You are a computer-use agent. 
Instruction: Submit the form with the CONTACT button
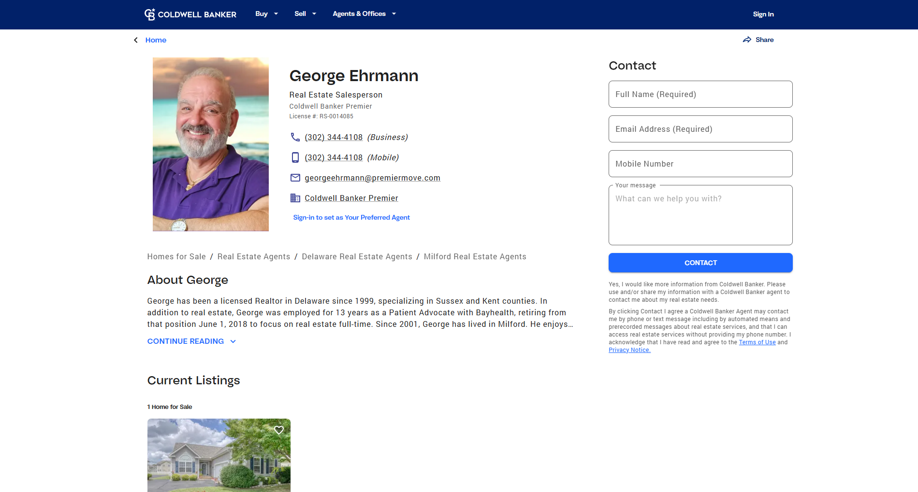[x=700, y=263]
